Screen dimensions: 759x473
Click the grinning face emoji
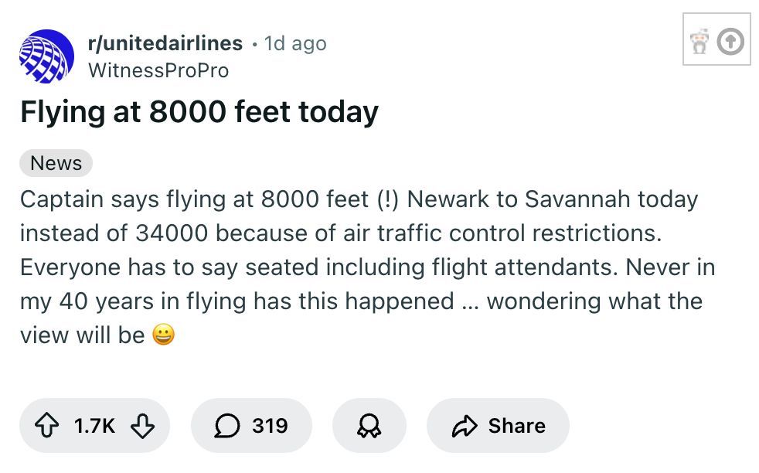point(163,335)
